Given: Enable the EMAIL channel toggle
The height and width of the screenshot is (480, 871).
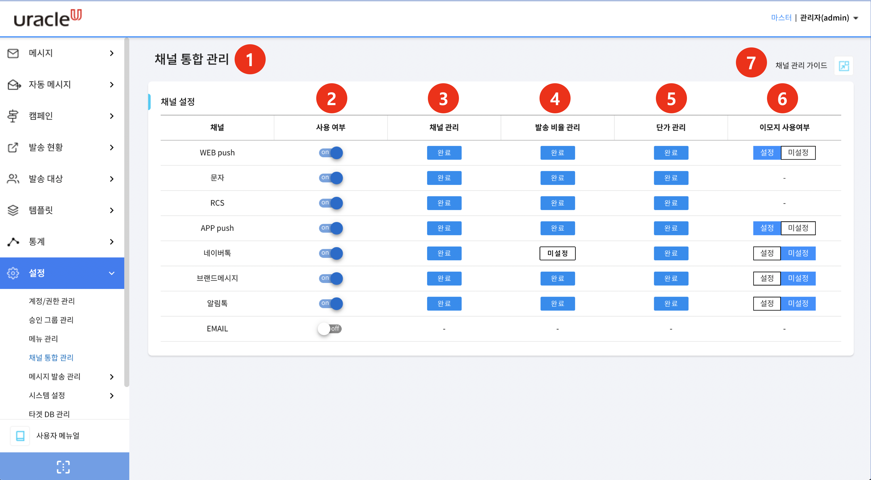Looking at the screenshot, I should pyautogui.click(x=330, y=329).
